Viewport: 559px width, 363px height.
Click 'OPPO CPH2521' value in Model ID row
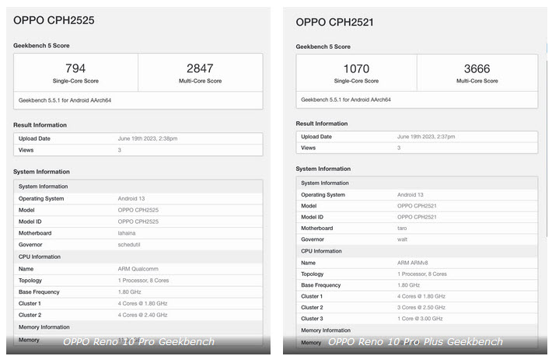417,217
